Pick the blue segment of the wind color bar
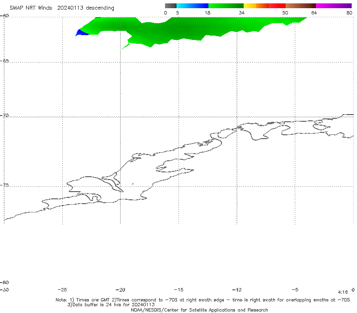Screen dimensions: 357x313 click(192, 6)
